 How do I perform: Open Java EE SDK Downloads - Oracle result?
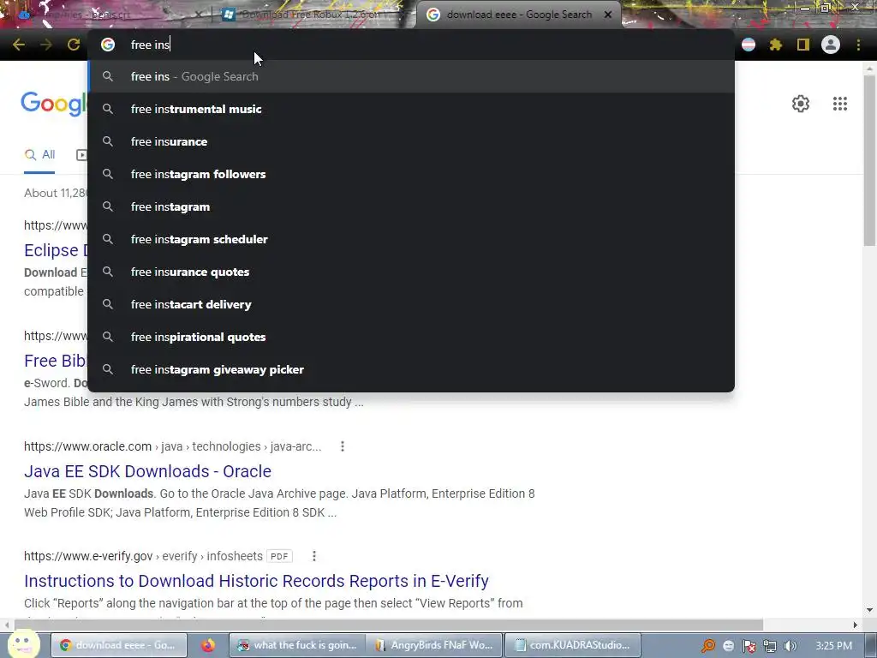147,471
